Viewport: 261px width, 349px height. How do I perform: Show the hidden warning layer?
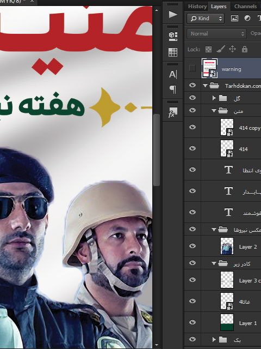pos(192,68)
